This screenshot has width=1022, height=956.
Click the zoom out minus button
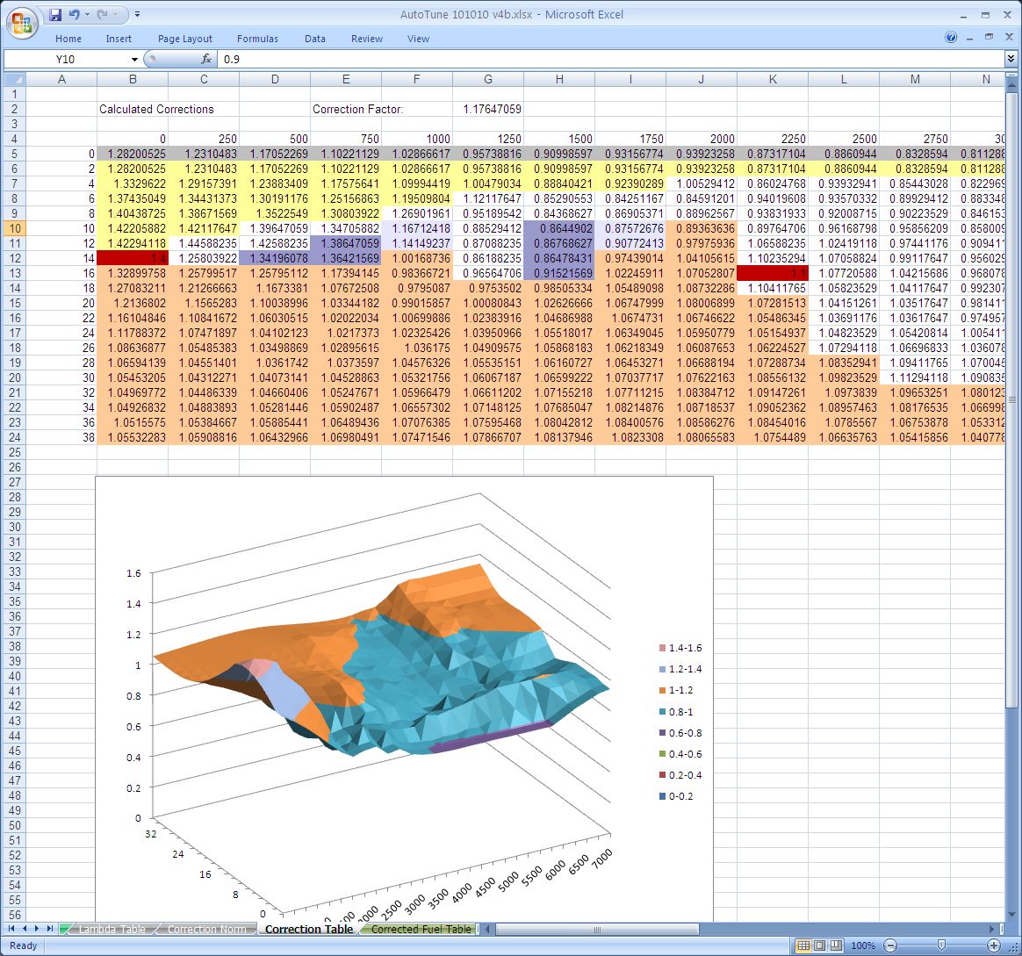tap(889, 945)
